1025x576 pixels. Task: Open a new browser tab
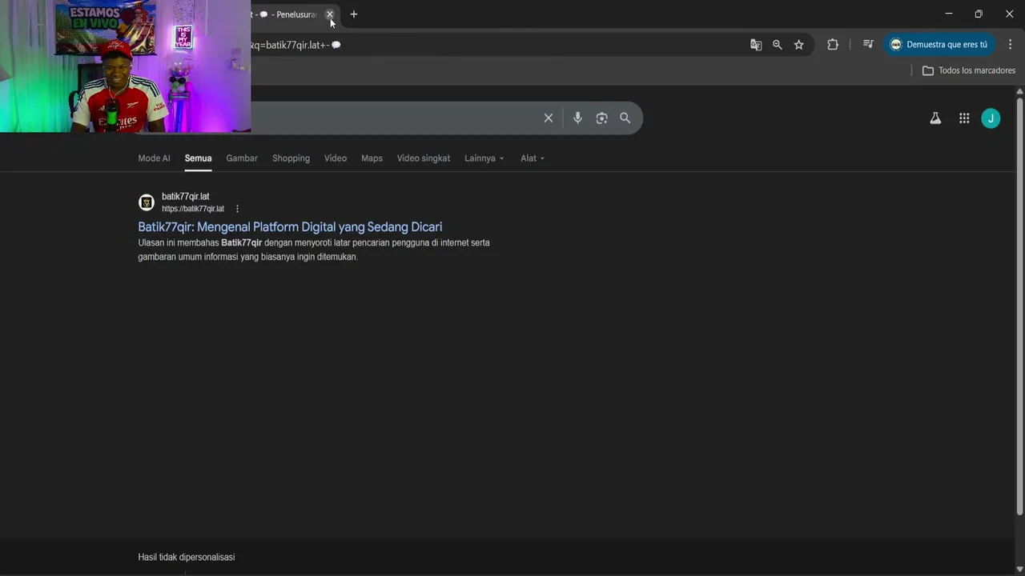coord(354,14)
